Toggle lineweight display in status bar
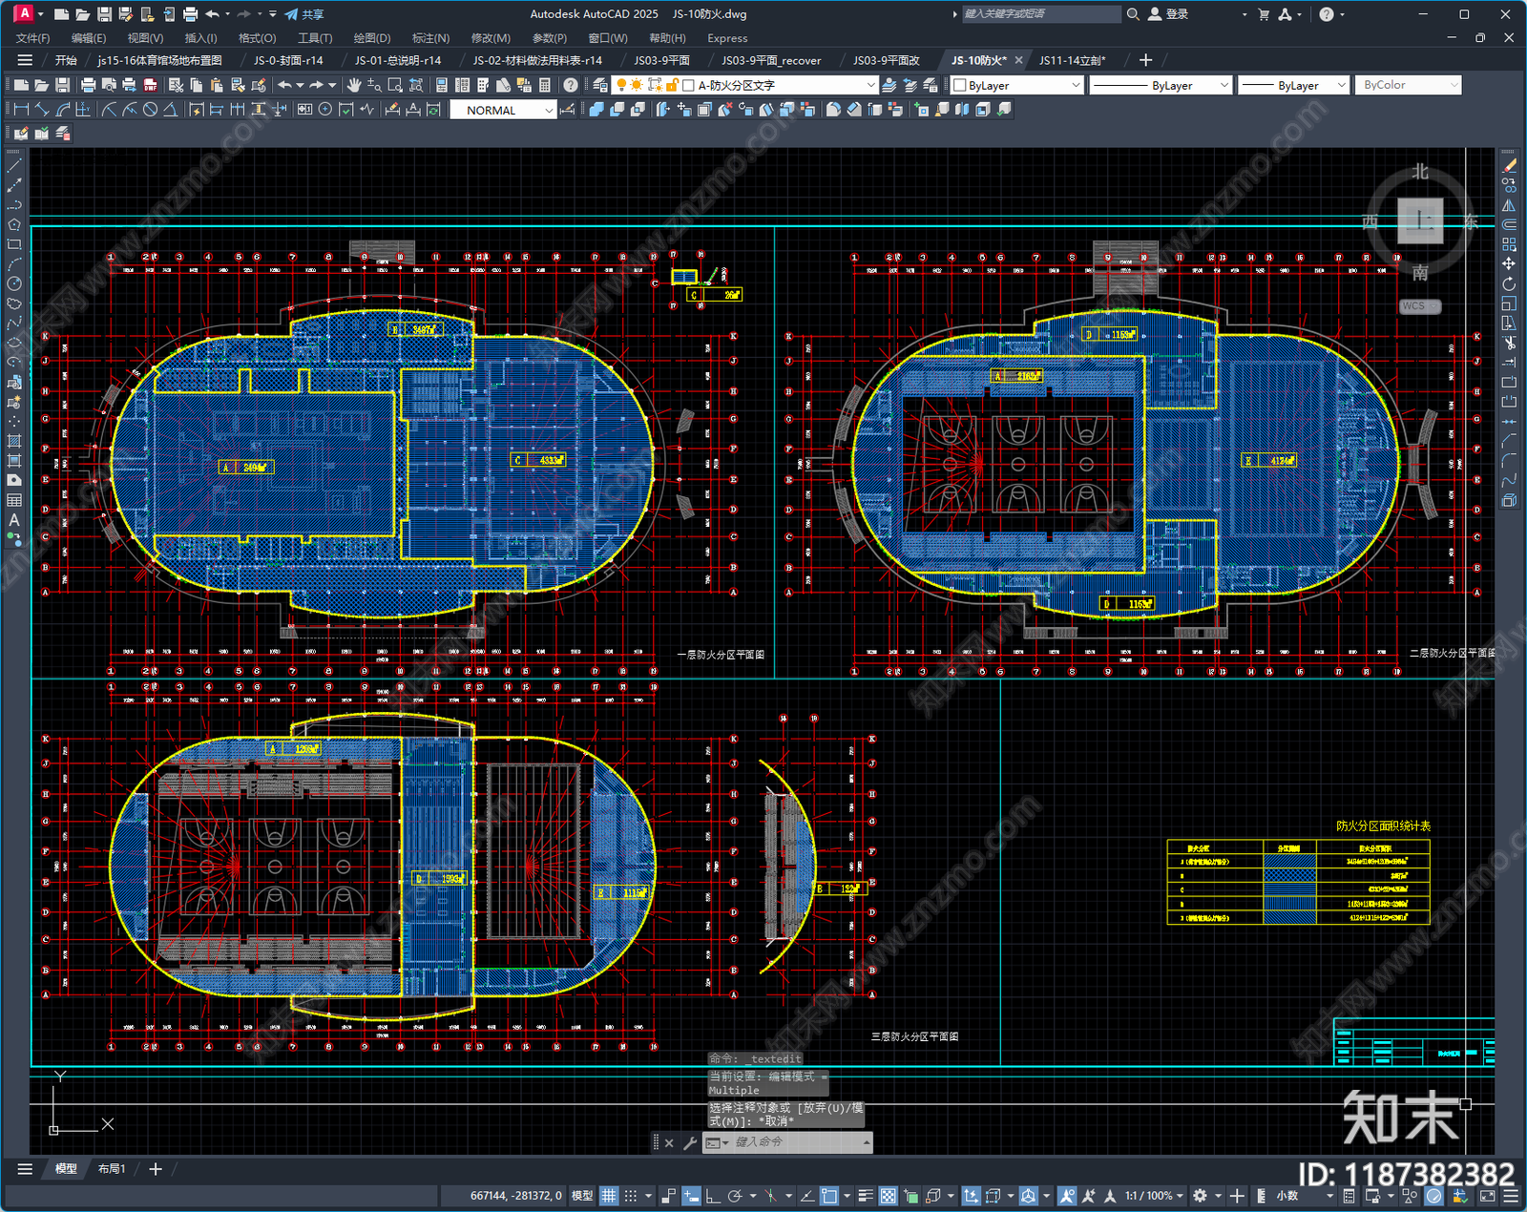The height and width of the screenshot is (1212, 1527). point(866,1196)
